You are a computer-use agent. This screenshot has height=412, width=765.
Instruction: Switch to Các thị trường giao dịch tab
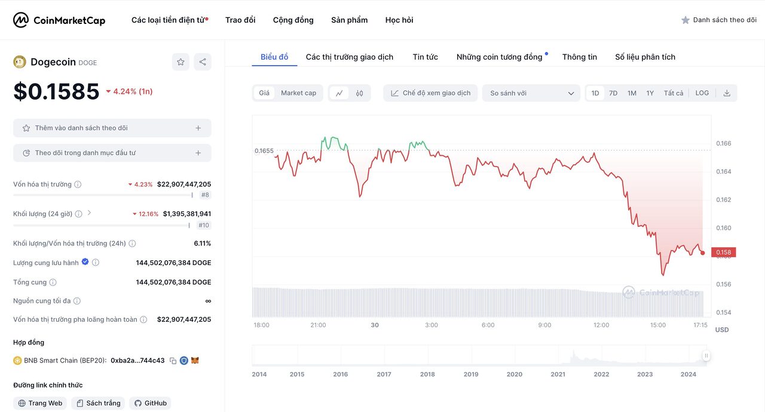[x=350, y=57]
